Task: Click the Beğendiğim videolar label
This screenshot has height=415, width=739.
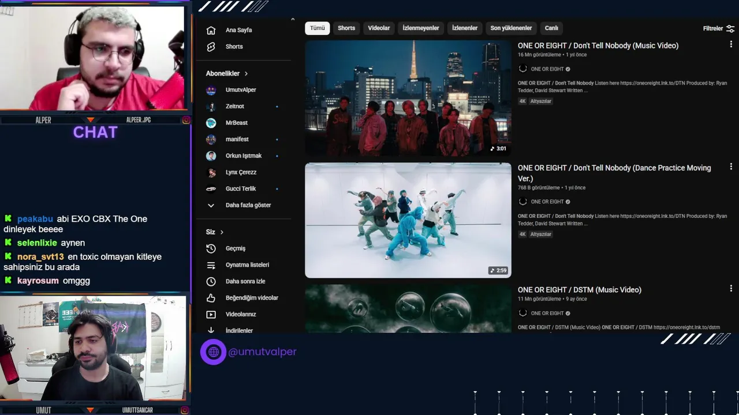Action: tap(252, 298)
